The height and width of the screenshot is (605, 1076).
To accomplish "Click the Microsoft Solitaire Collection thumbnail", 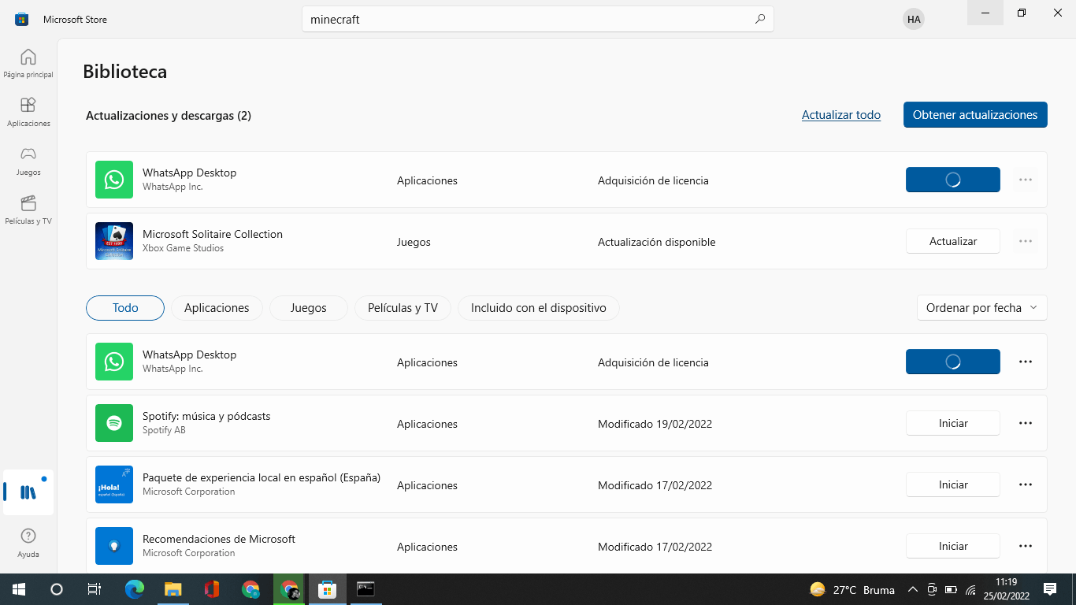I will 114,241.
